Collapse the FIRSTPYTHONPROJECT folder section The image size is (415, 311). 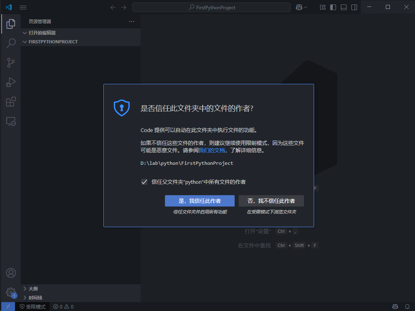(25, 41)
